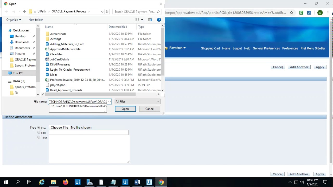
Task: Change view layout icon in dialog
Action: click(x=137, y=20)
